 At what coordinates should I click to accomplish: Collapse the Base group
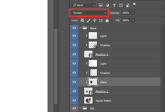(80, 28)
